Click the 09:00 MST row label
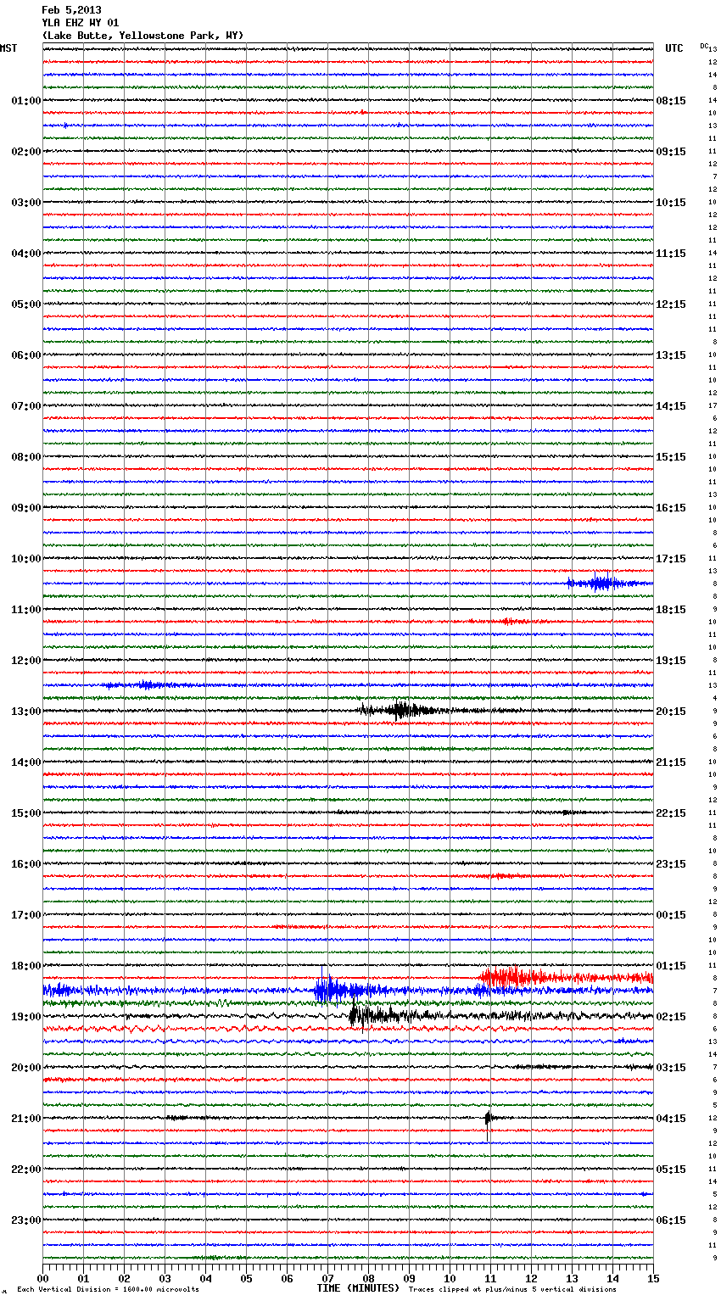The width and height of the screenshot is (721, 1301). (26, 508)
